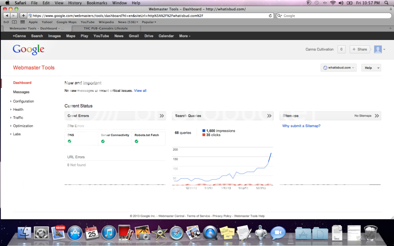Click the blue impressions legend square
The image size is (394, 246).
204,131
